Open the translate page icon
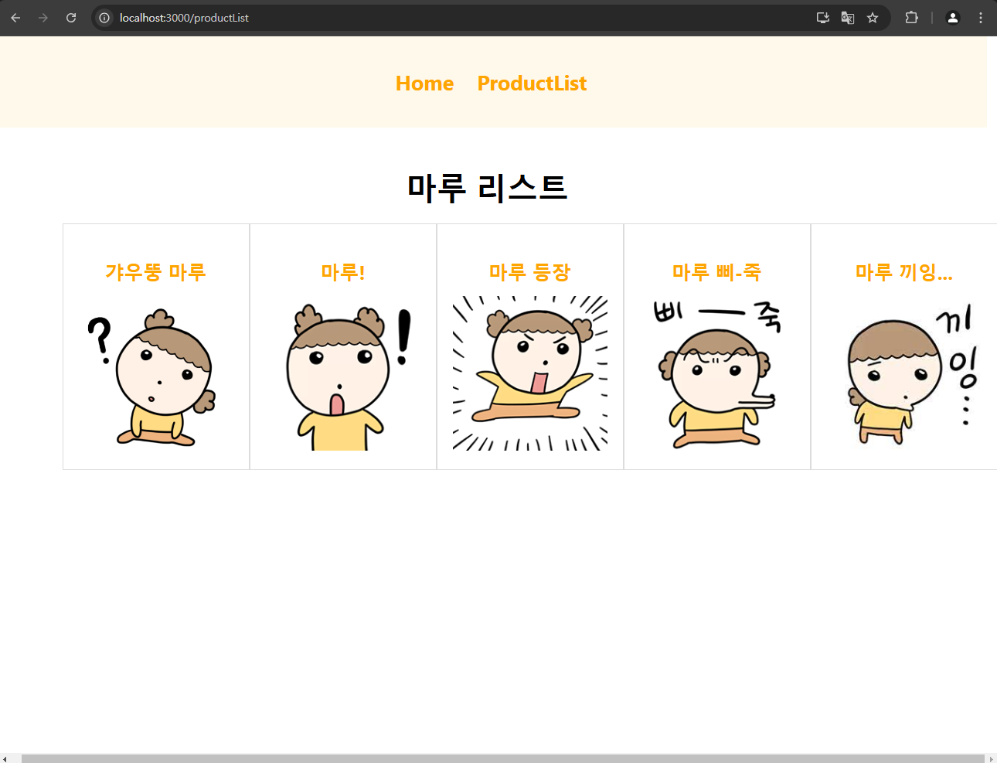The width and height of the screenshot is (997, 763). click(x=848, y=18)
